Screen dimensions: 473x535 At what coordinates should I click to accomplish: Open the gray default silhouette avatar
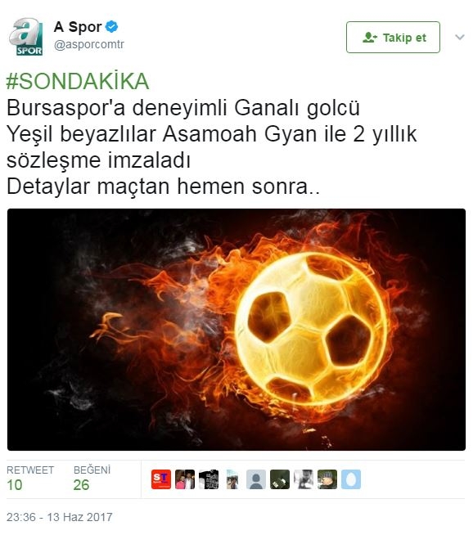pyautogui.click(x=256, y=479)
